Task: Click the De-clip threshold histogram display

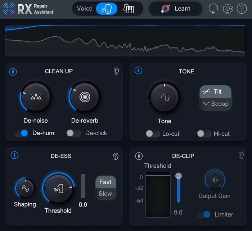Action: pyautogui.click(x=158, y=195)
